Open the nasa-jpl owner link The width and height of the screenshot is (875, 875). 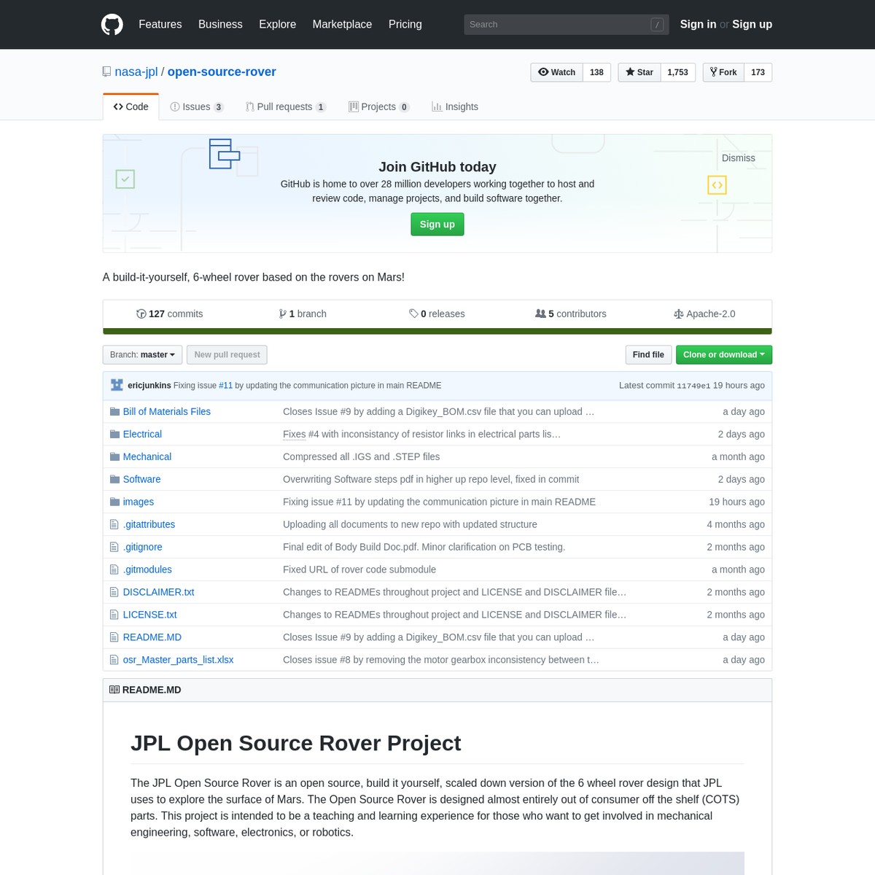[136, 72]
